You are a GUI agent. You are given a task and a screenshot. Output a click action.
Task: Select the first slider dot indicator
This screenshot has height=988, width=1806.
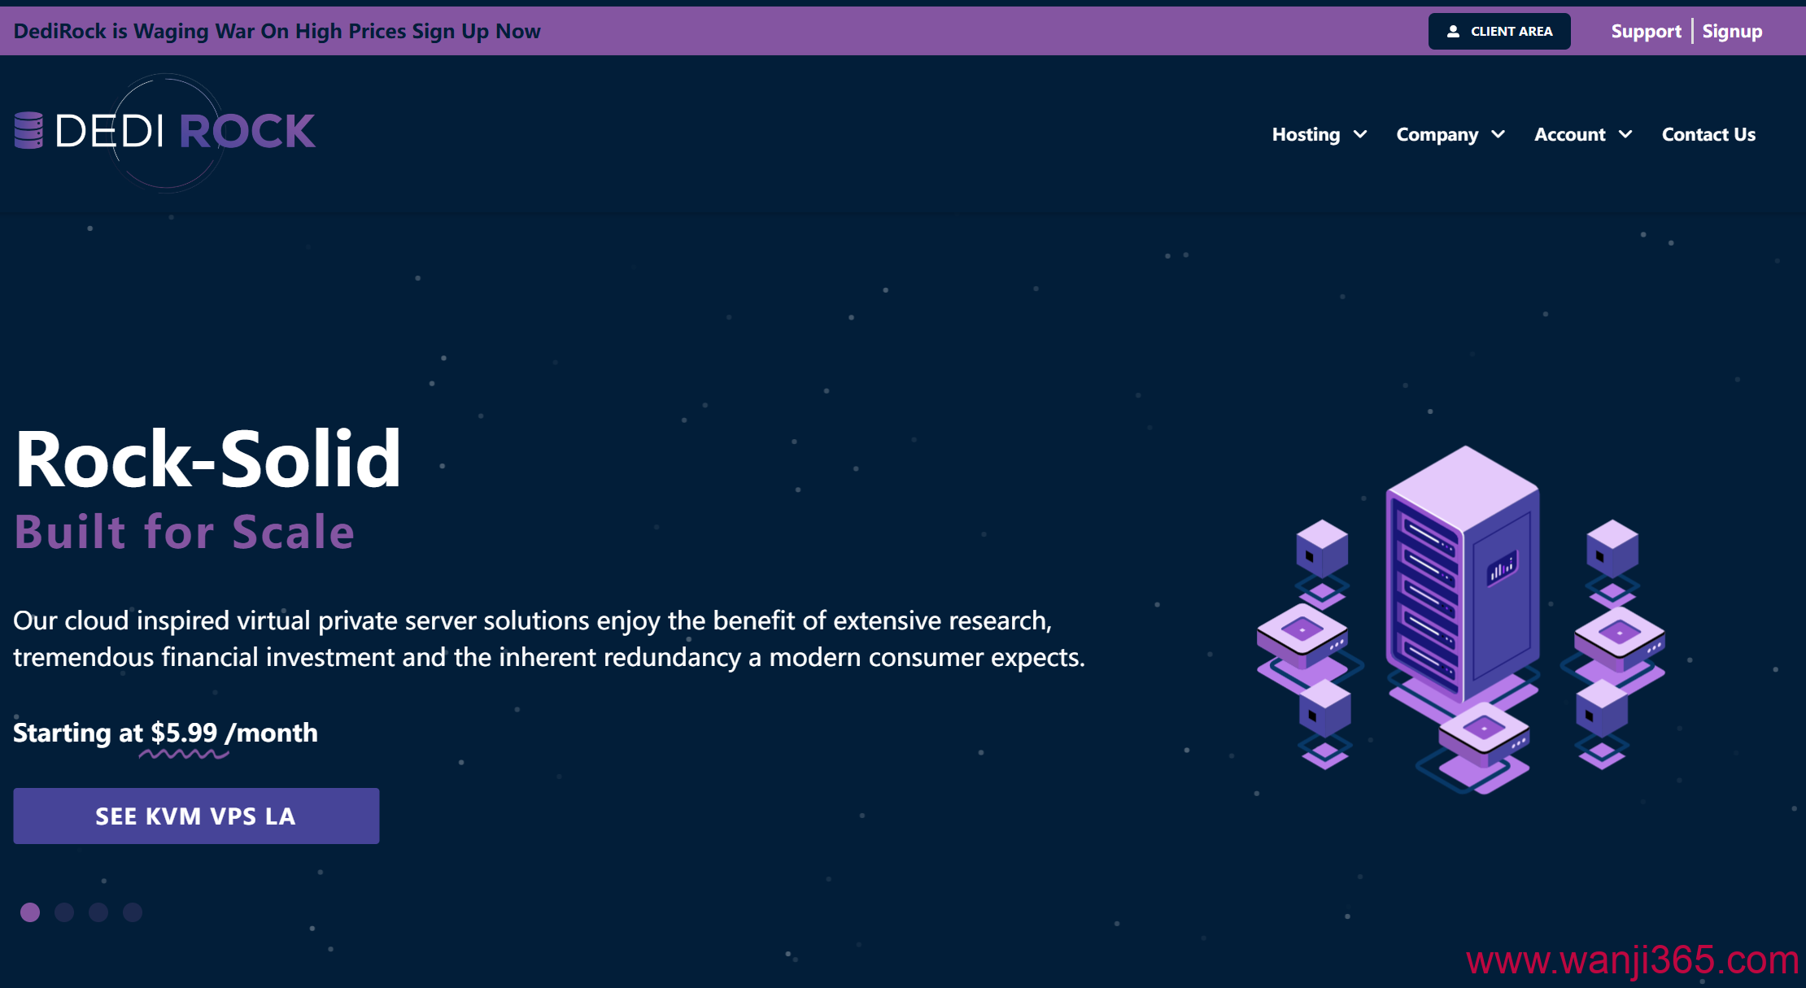30,912
